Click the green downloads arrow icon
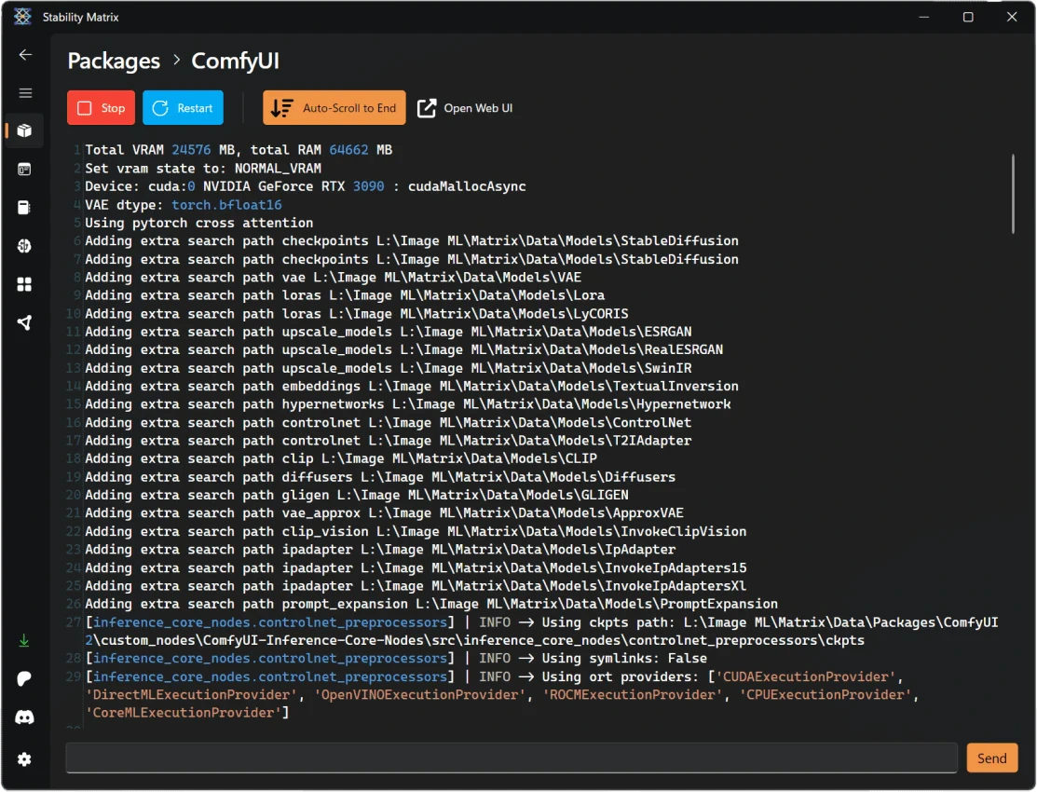1037x792 pixels. [x=25, y=640]
